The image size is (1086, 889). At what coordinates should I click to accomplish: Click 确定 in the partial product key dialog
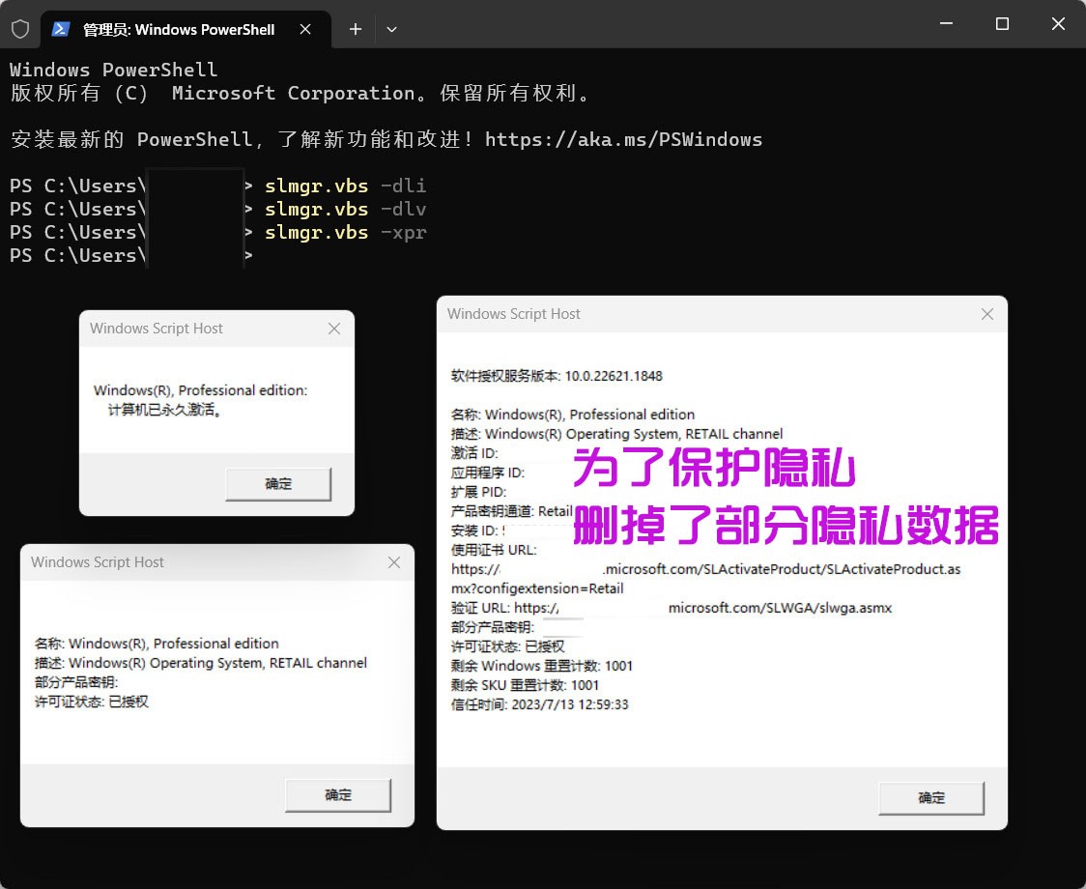click(x=338, y=794)
